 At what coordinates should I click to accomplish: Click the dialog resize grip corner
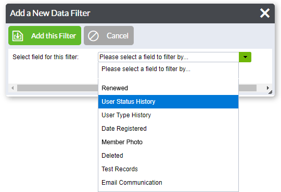tap(271, 92)
